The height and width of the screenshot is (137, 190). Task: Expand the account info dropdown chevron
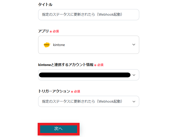click(134, 75)
